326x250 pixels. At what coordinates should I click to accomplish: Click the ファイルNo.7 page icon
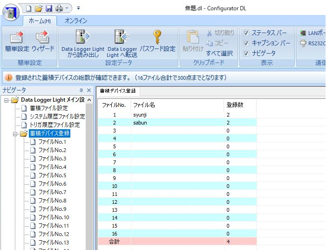pyautogui.click(x=33, y=192)
